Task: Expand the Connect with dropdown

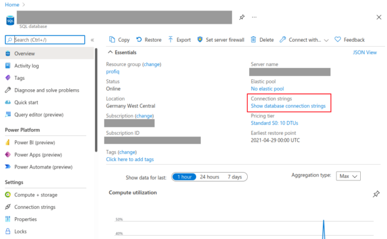Action: pos(326,40)
